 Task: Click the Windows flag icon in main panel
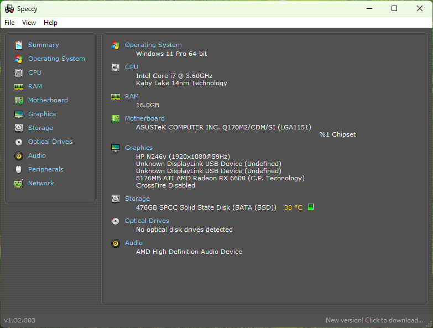pos(116,45)
